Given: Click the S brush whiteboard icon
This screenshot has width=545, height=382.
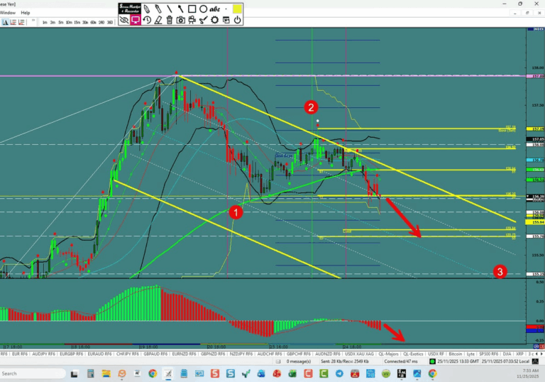Looking at the screenshot, I should 204,20.
